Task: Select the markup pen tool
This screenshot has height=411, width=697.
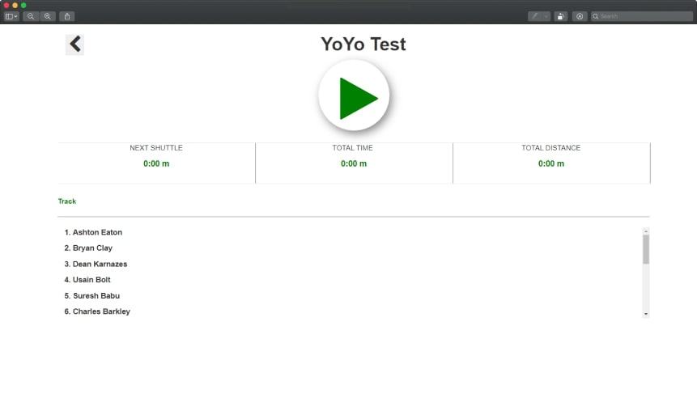Action: pos(534,16)
